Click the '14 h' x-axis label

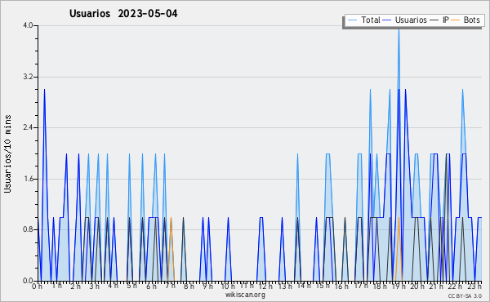tap(304, 286)
